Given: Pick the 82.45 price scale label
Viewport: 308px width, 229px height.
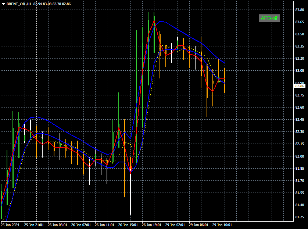Looking at the screenshot, I should point(300,120).
